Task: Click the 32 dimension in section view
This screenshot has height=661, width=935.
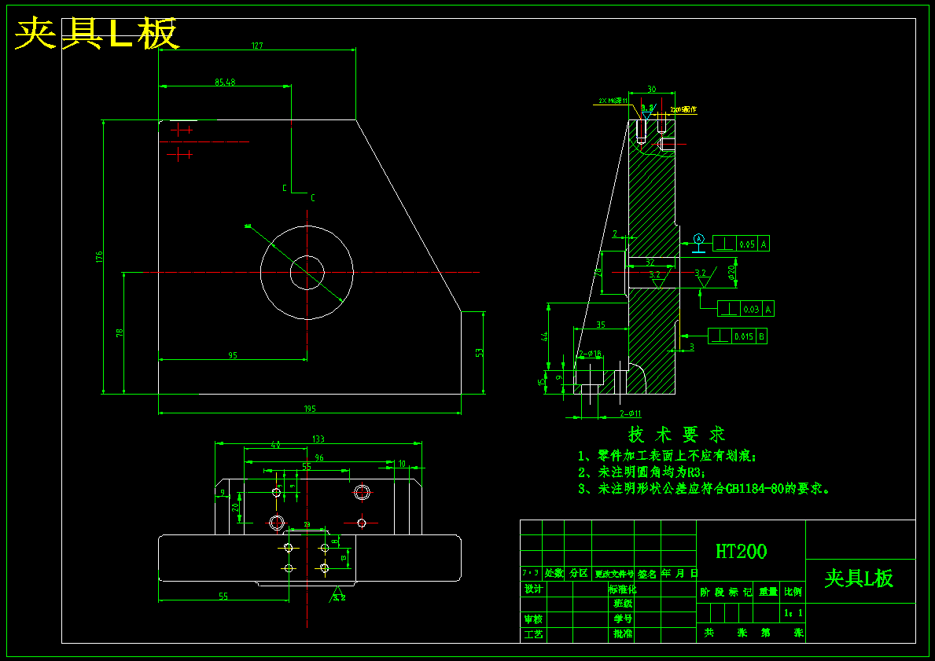Action: [x=650, y=262]
